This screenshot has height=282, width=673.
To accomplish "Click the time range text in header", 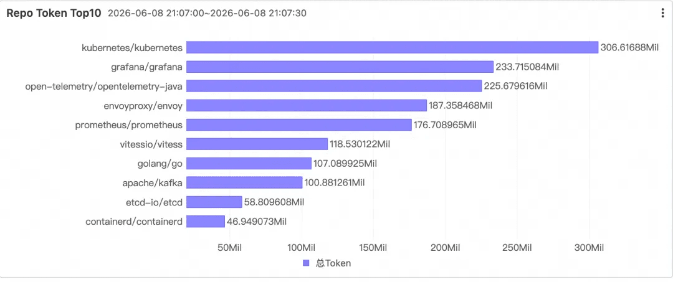I will coord(207,13).
